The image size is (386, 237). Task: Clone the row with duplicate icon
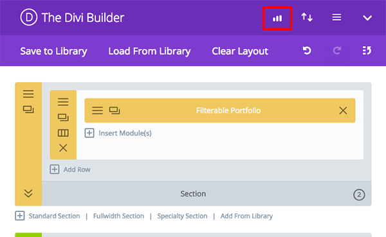tap(63, 118)
